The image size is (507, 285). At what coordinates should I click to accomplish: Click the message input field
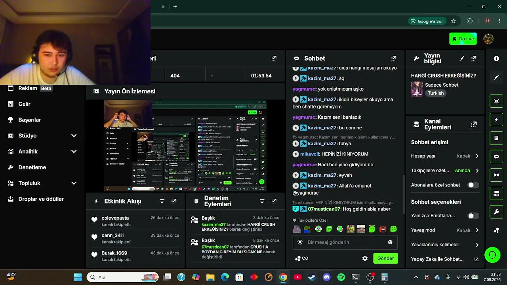[345, 242]
